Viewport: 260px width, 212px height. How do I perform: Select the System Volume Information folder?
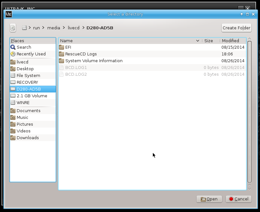[94, 61]
